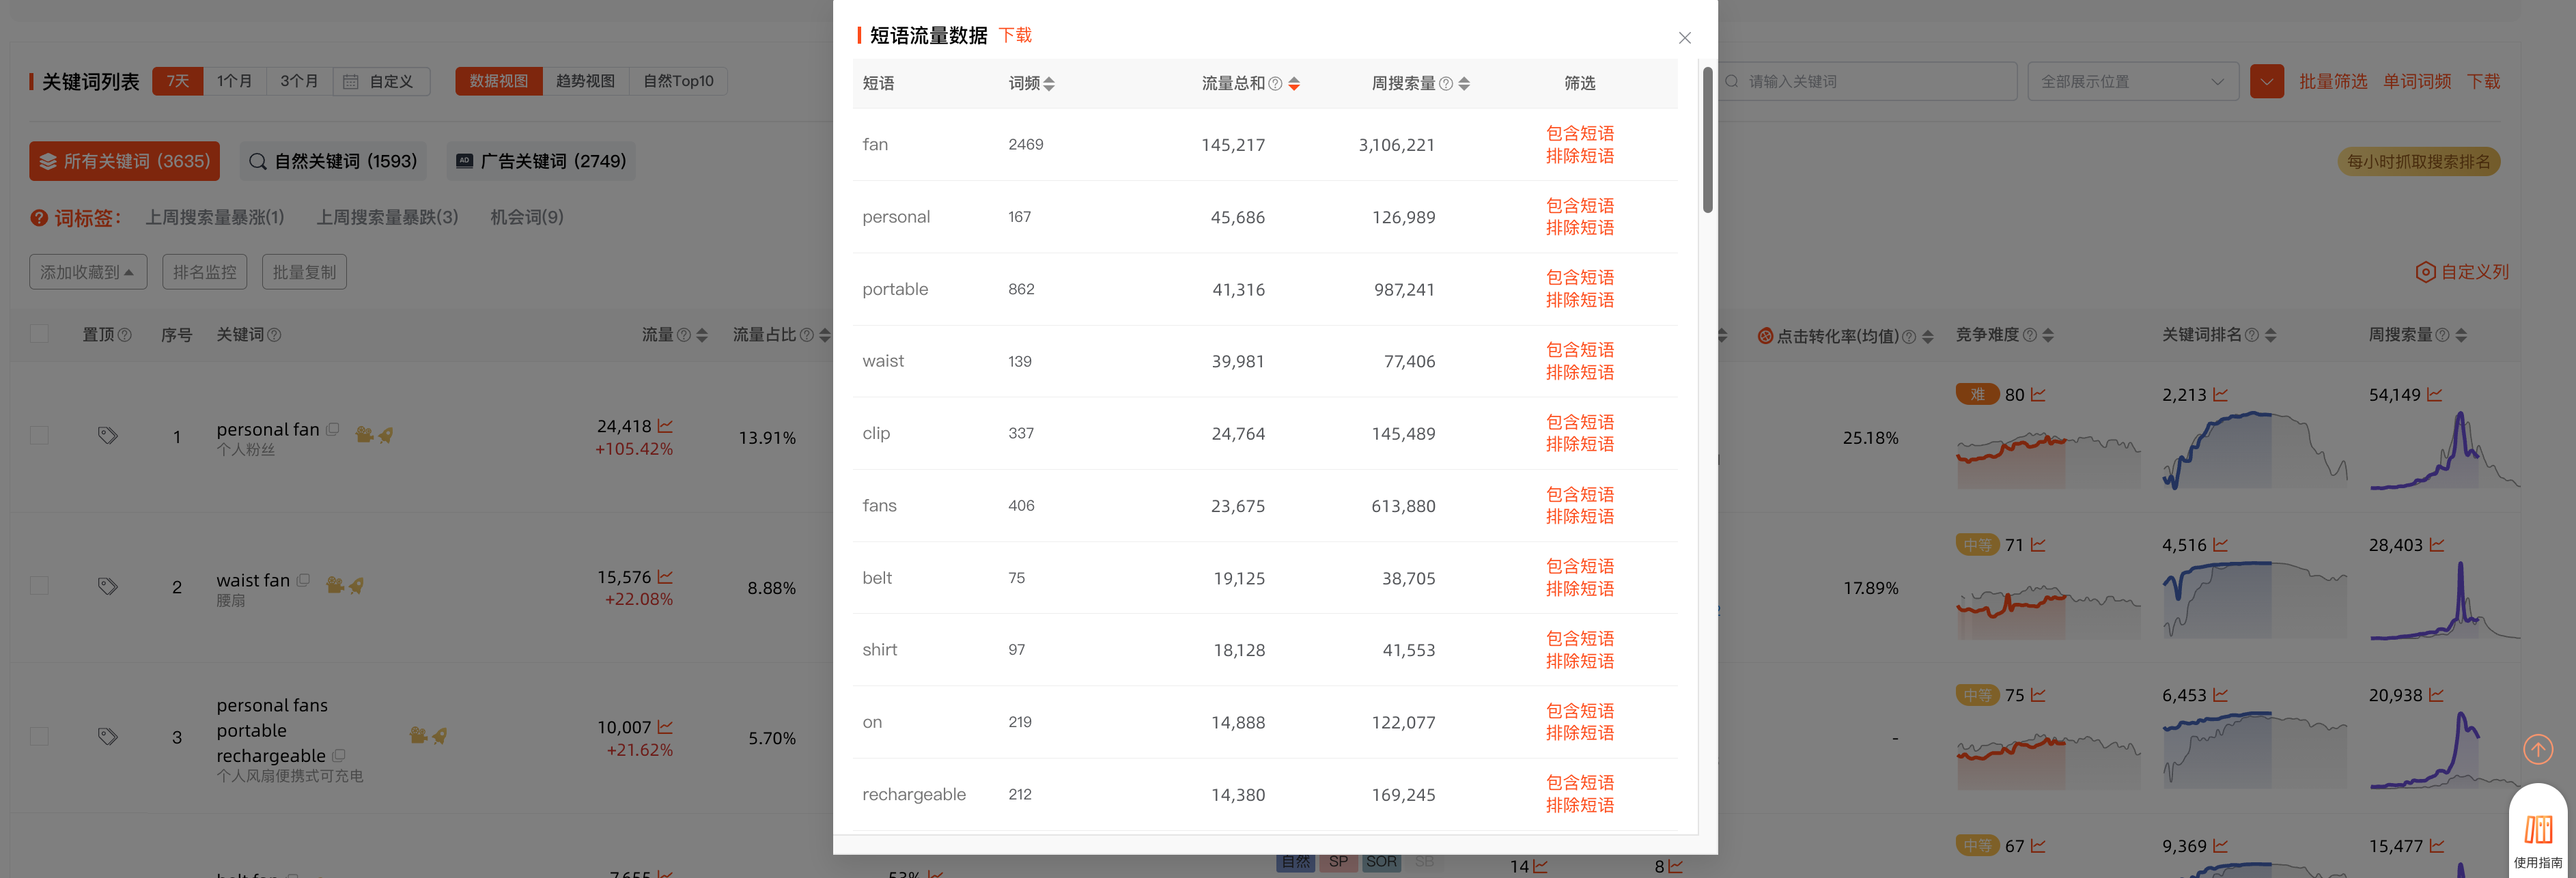Click 包含短语 for the fans row
2576x878 pixels.
tap(1579, 494)
